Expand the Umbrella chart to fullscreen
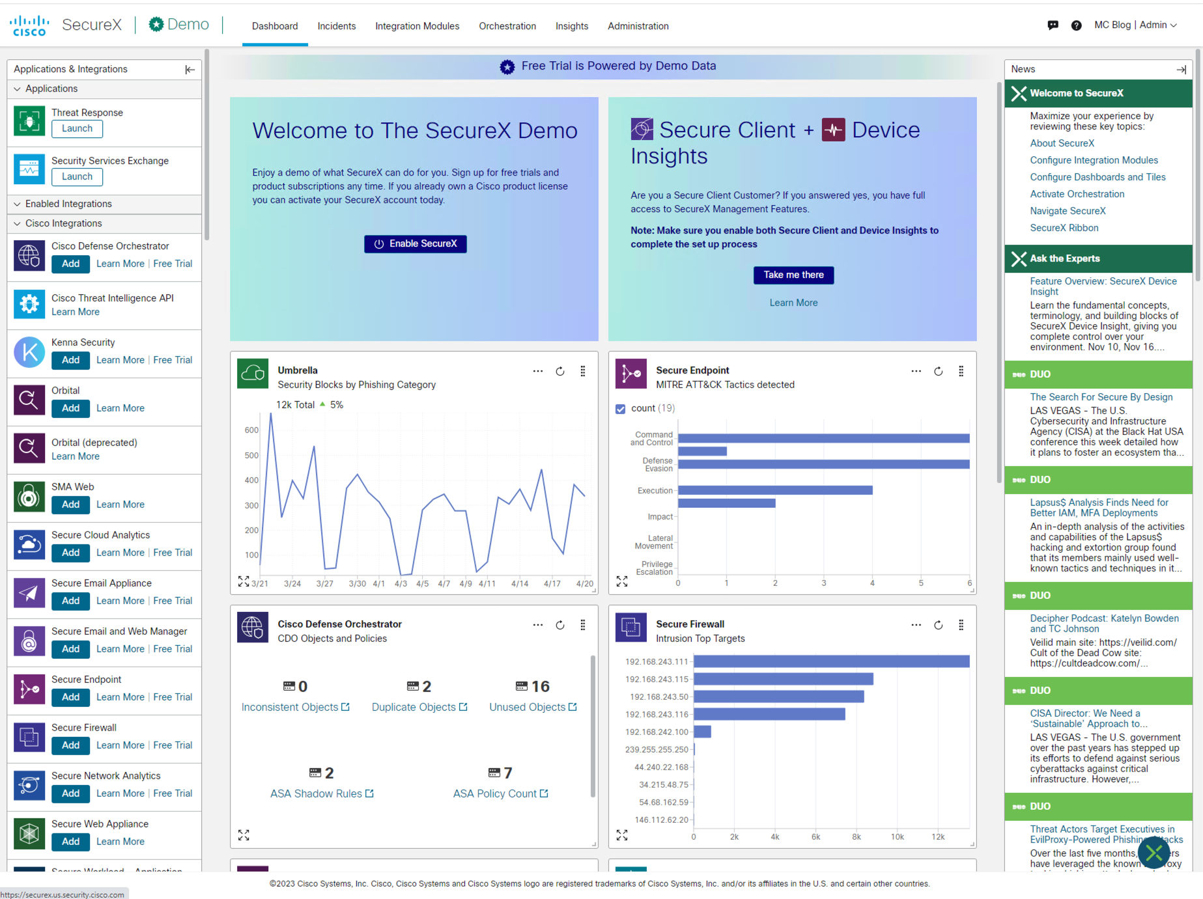The width and height of the screenshot is (1203, 899). [244, 581]
